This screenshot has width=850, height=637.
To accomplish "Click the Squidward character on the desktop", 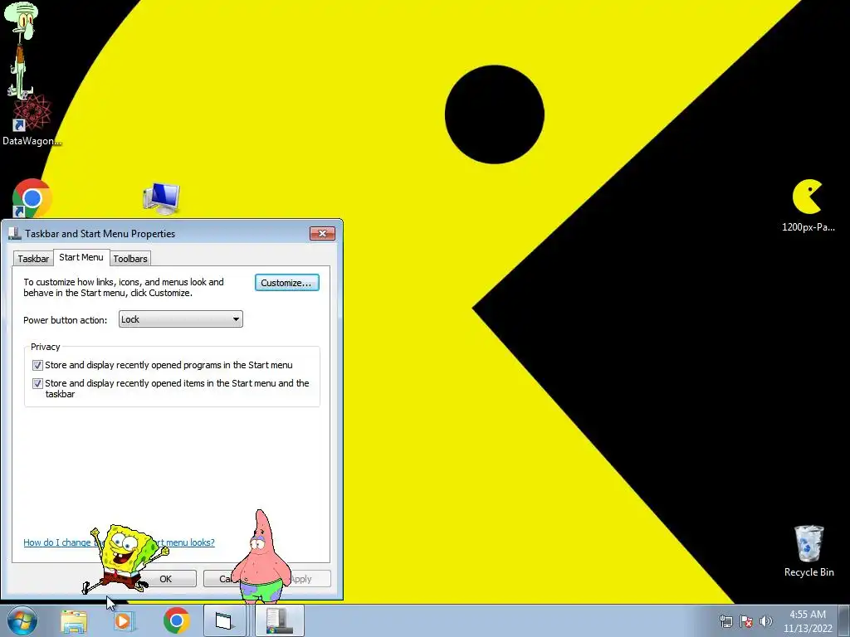I will (x=21, y=51).
